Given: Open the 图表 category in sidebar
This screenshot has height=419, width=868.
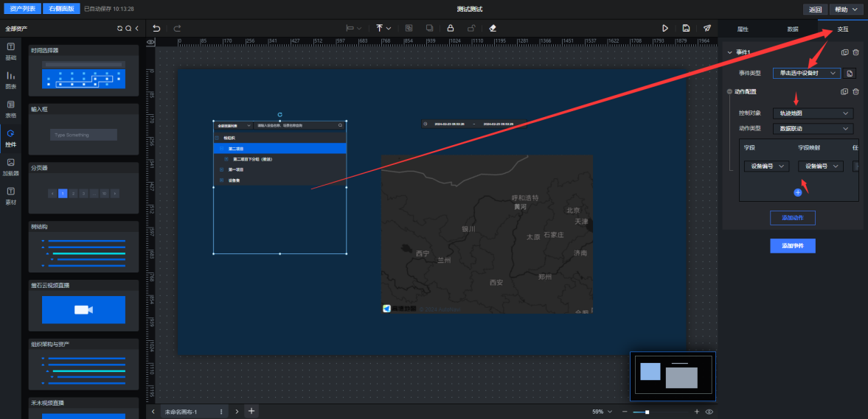Looking at the screenshot, I should click(11, 80).
